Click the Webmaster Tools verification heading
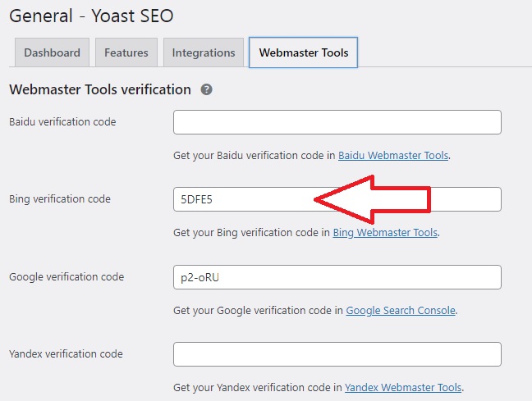The height and width of the screenshot is (401, 532). point(100,89)
